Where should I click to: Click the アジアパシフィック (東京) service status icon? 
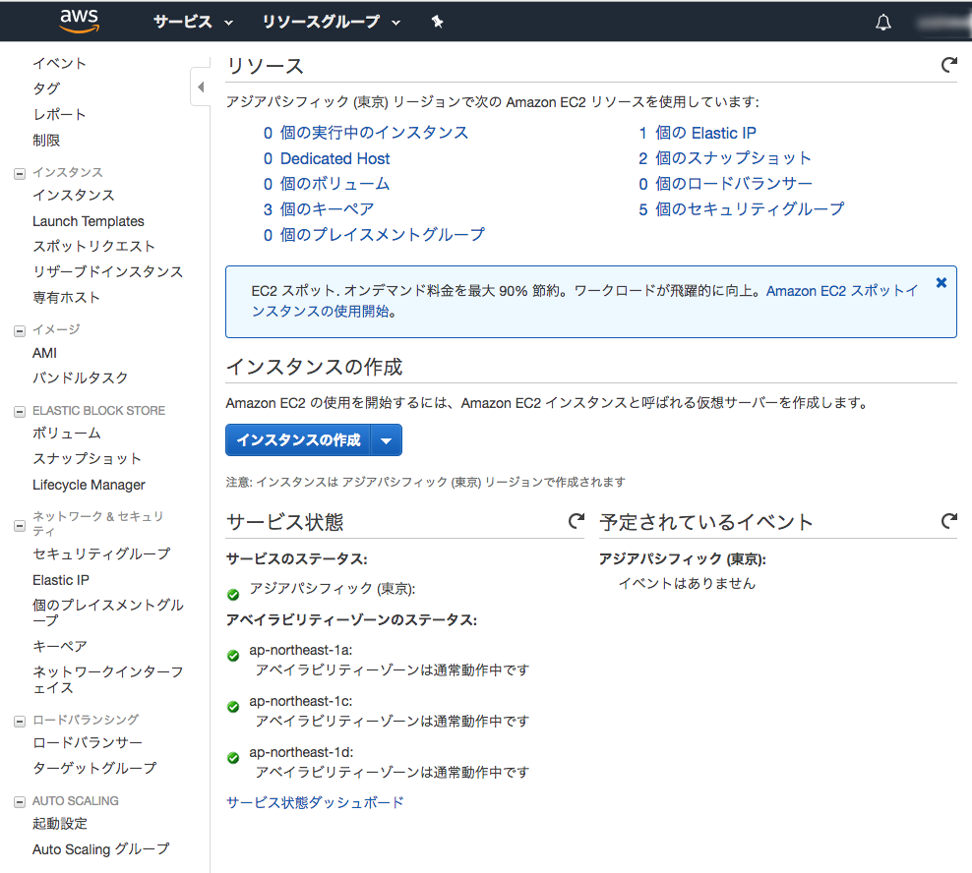click(x=233, y=595)
